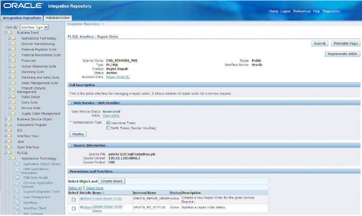The image size is (362, 216).
Task: Expand details for Update Repair Order Status
Action: pyautogui.click(x=82, y=207)
